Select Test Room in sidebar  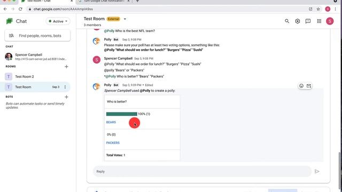tap(35, 87)
